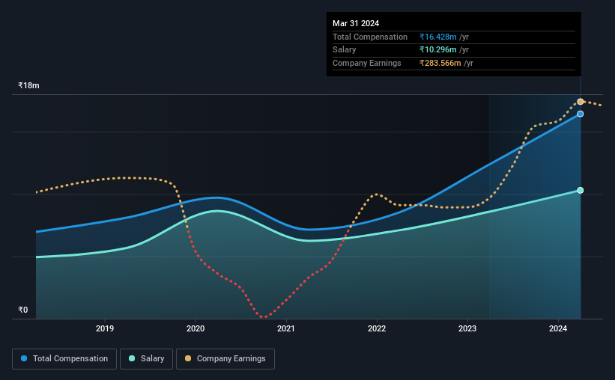Screen dimensions: 615x380
Task: Click the ₹0 y-axis label
Action: (x=23, y=310)
